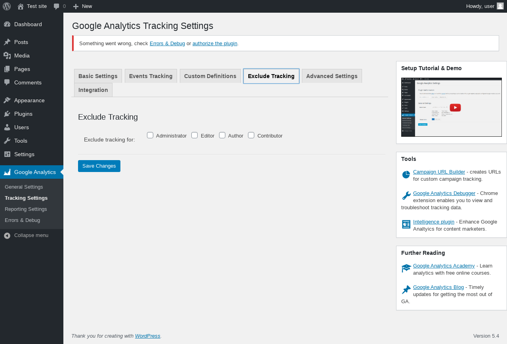Collapse the admin sidebar menu
Image resolution: width=507 pixels, height=344 pixels.
pyautogui.click(x=26, y=235)
